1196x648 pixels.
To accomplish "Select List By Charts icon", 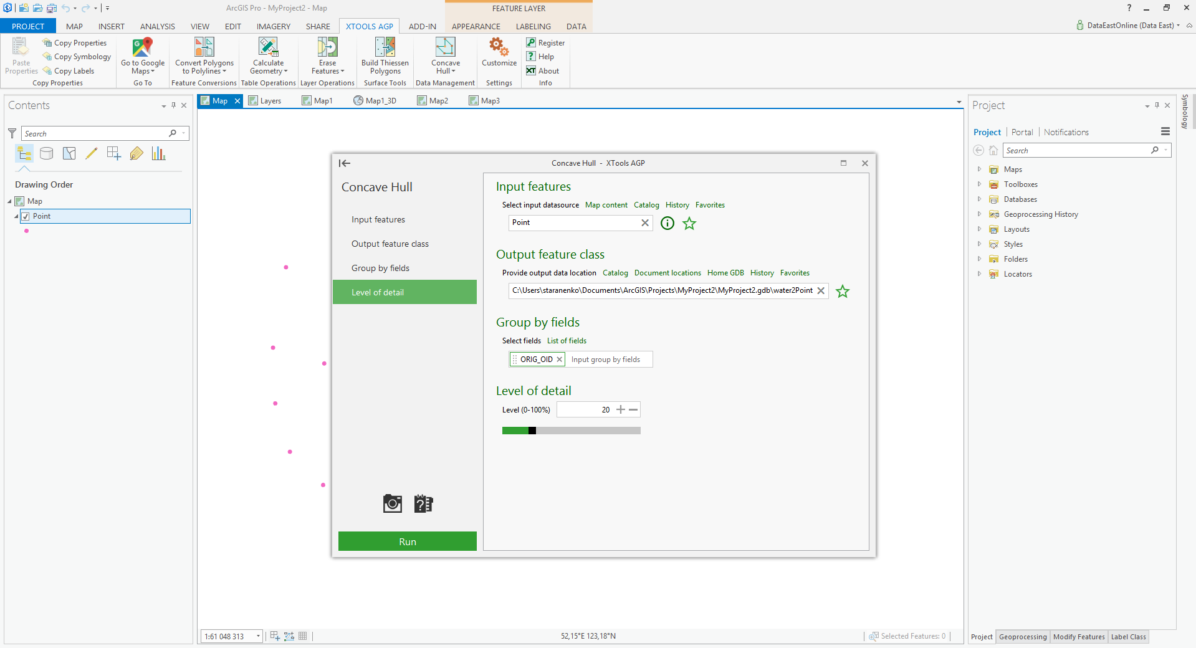I will coord(159,153).
